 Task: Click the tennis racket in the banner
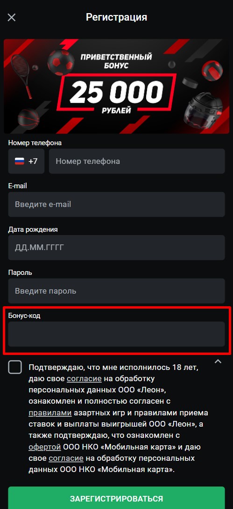click(x=21, y=76)
